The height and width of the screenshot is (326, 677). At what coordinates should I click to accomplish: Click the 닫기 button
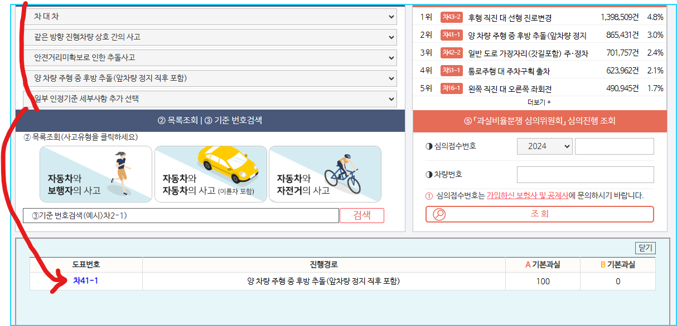pos(645,248)
